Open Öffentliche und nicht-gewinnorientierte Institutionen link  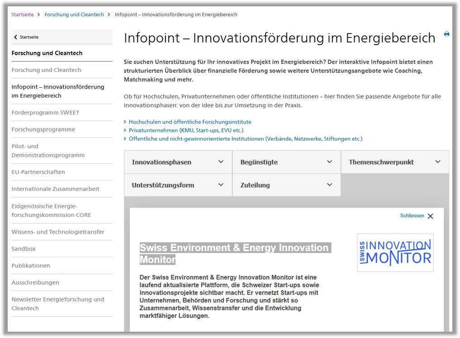pyautogui.click(x=246, y=139)
